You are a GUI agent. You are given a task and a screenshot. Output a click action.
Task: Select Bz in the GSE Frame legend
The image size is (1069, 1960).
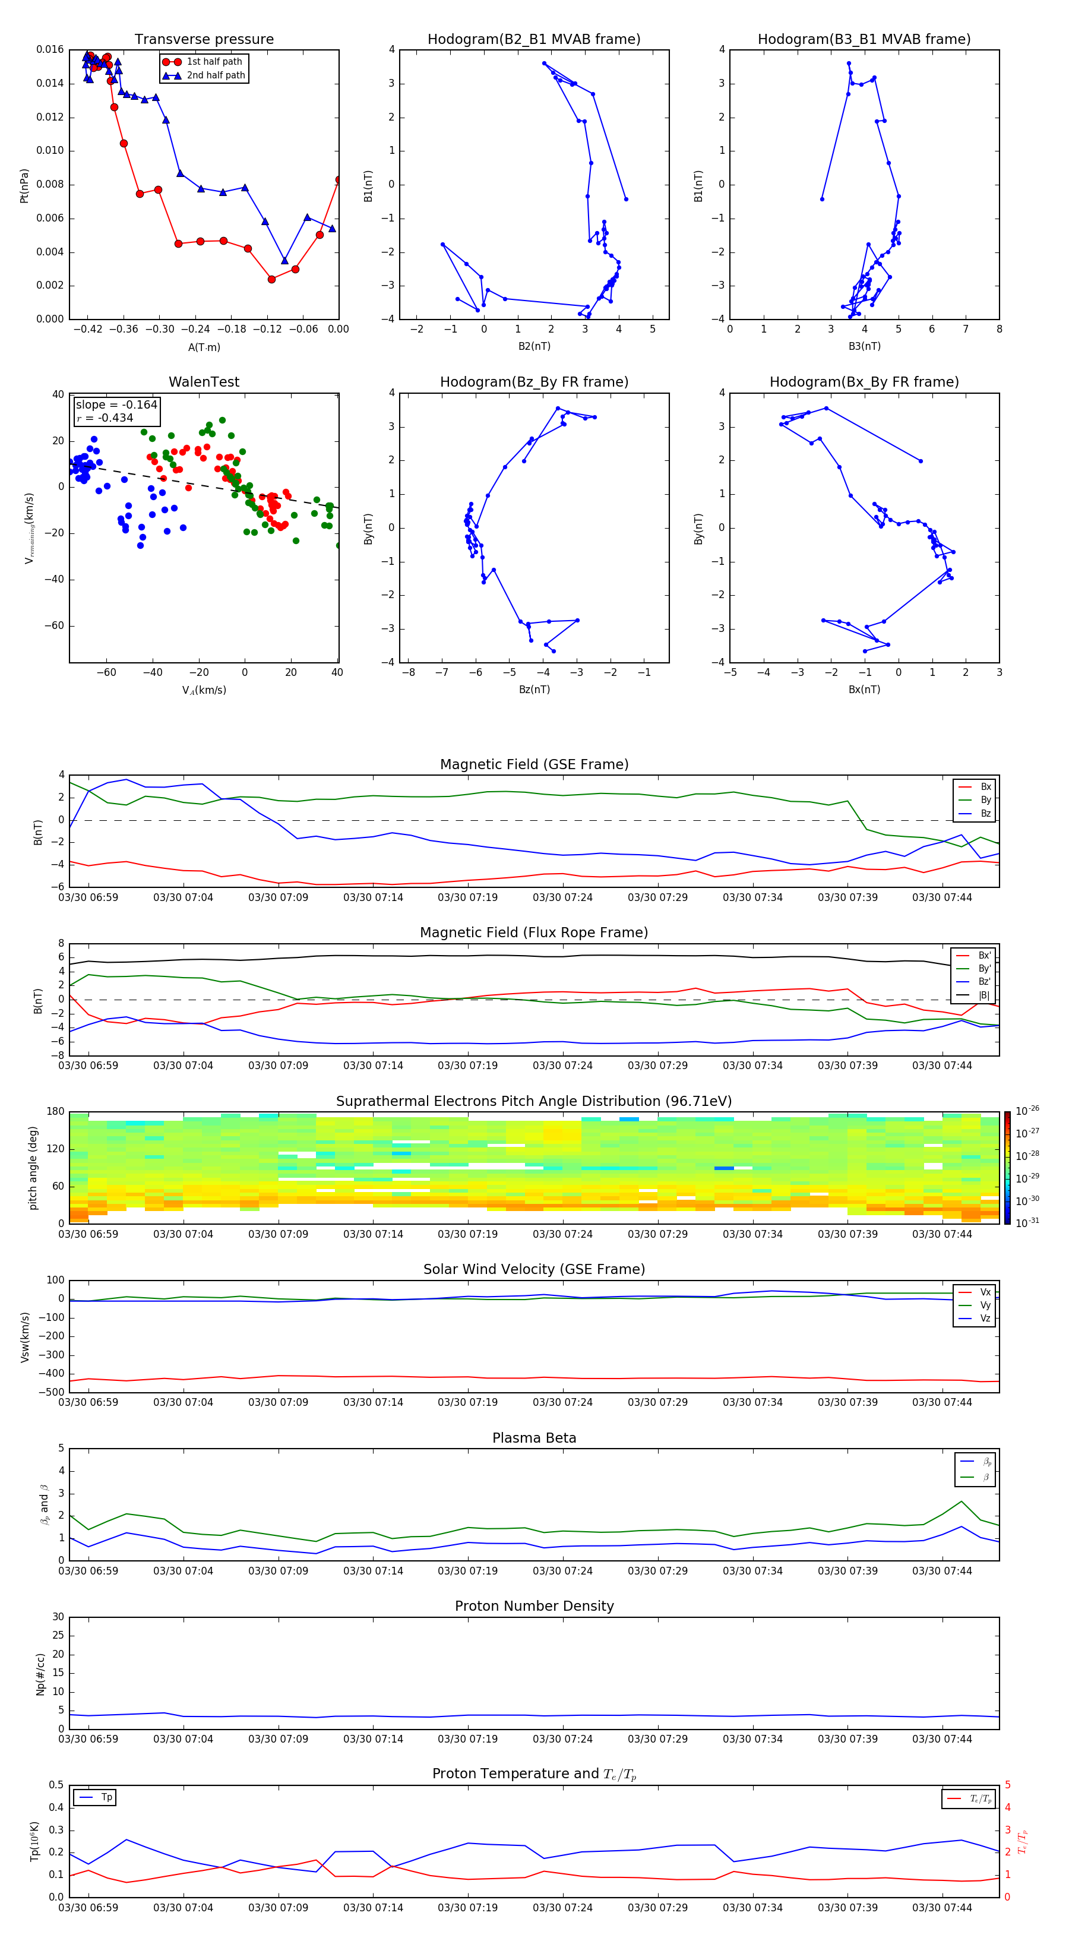pyautogui.click(x=975, y=813)
